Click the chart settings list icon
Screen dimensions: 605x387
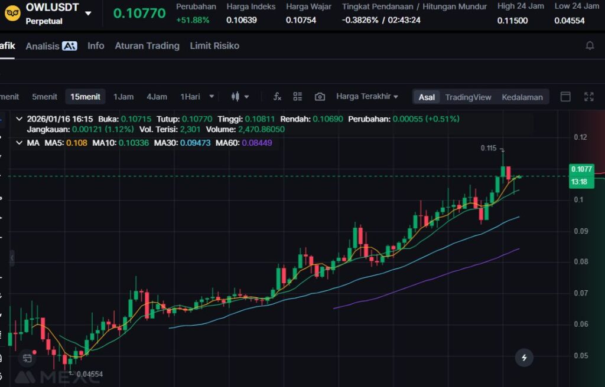click(x=298, y=97)
